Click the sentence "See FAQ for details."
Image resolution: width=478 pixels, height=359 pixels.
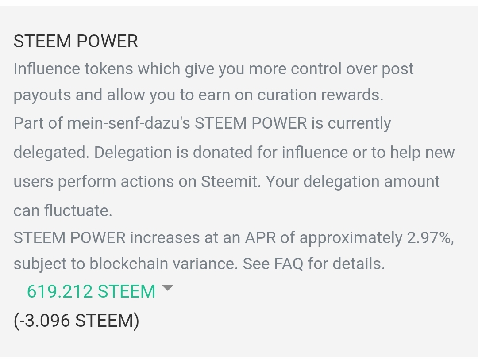click(x=314, y=264)
